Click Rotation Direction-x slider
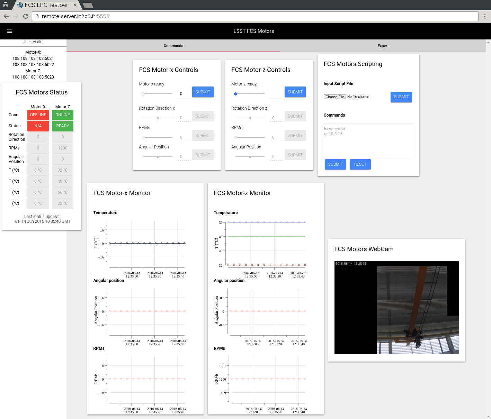Image resolution: width=491 pixels, height=419 pixels. [x=158, y=118]
